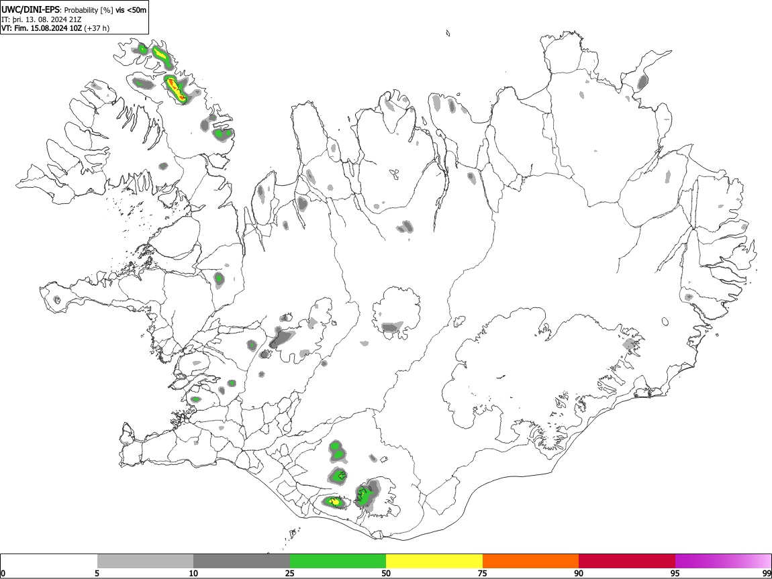Click the 'vis <50m' label
This screenshot has height=579, width=772.
click(x=131, y=10)
